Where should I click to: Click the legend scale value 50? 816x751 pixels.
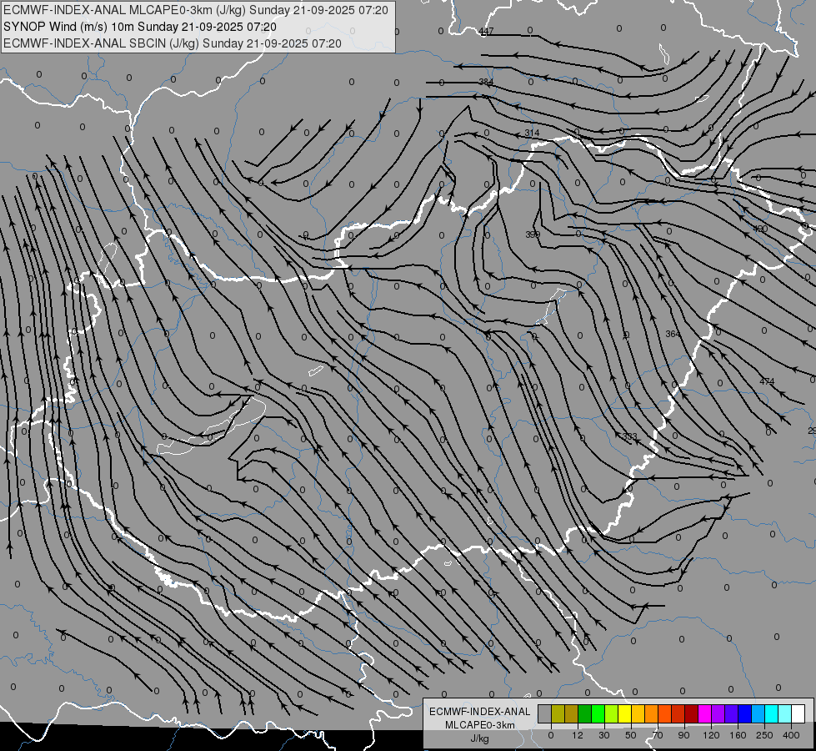(631, 735)
